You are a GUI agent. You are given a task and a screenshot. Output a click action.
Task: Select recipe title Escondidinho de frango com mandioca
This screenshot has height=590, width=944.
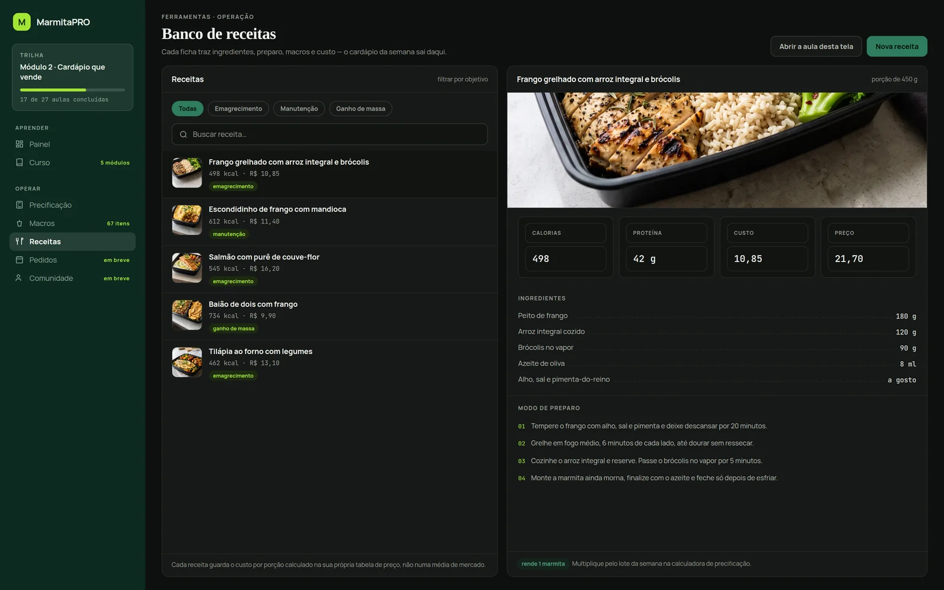click(x=277, y=209)
